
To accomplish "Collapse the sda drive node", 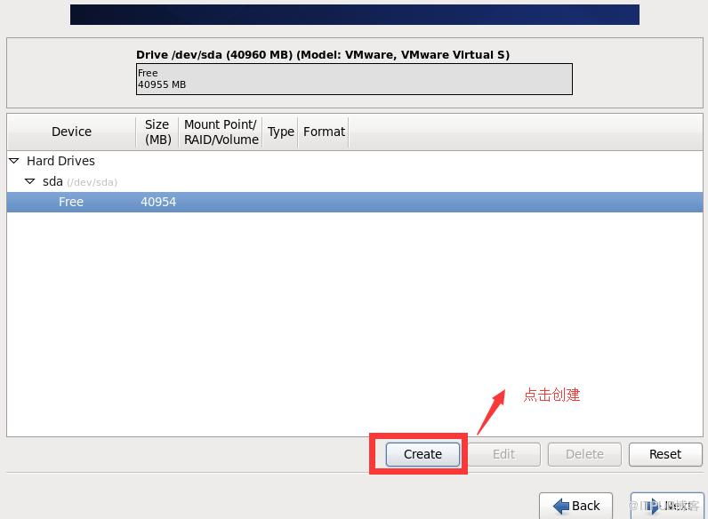I will pyautogui.click(x=30, y=181).
